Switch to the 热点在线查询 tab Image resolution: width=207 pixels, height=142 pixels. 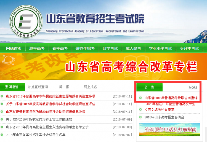tap(38, 87)
